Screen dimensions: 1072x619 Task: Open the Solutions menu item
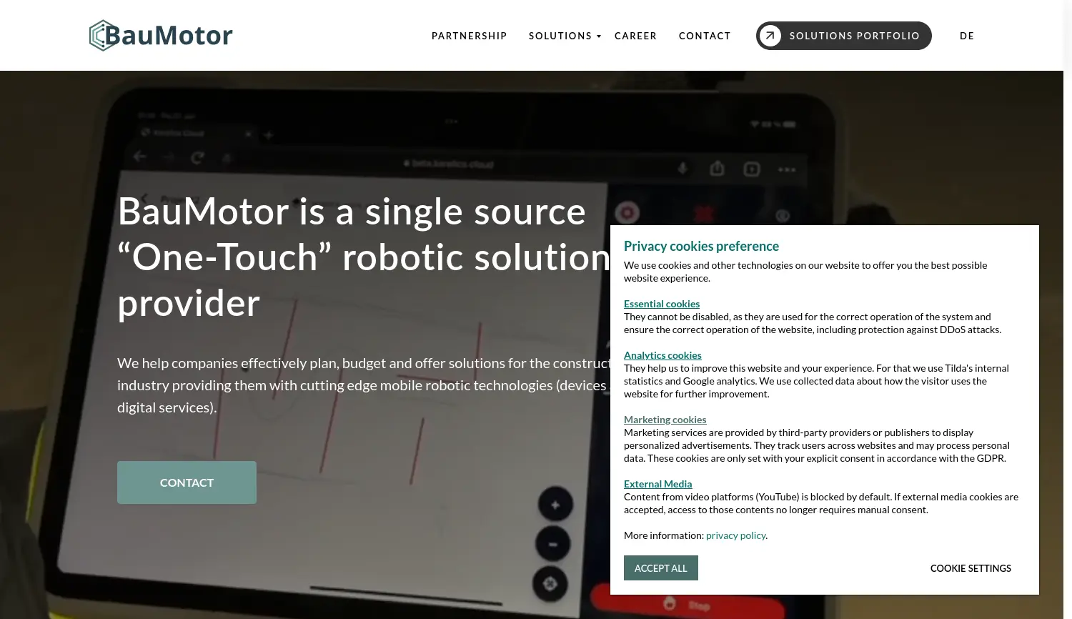(x=560, y=36)
